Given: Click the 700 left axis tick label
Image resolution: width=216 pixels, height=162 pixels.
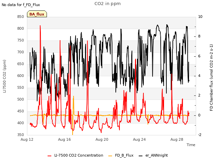Looking at the screenshot, I should (x=21, y=52).
